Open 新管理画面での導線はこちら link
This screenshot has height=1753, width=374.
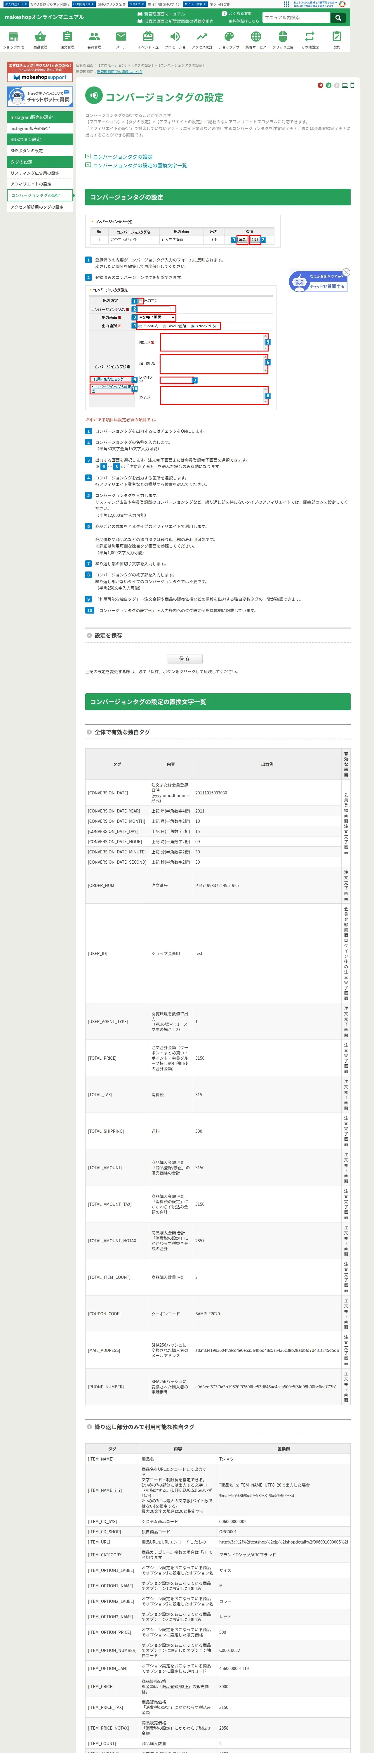pyautogui.click(x=120, y=72)
